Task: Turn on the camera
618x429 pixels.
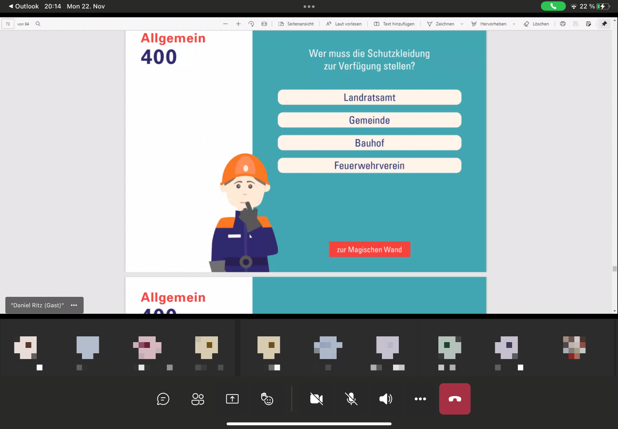Action: tap(316, 399)
